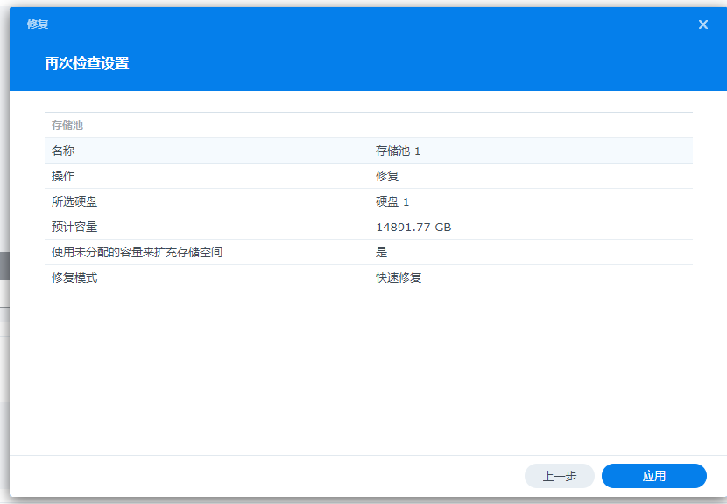The width and height of the screenshot is (727, 504).
Task: Click the 修复模式 row label
Action: [74, 277]
